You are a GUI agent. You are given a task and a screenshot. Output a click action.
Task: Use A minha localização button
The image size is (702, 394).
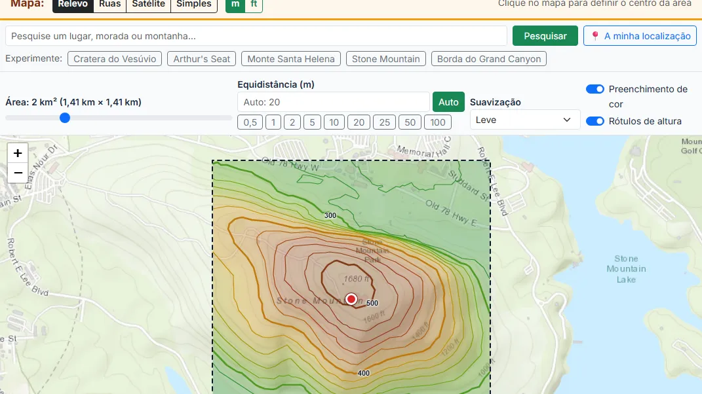coord(640,36)
